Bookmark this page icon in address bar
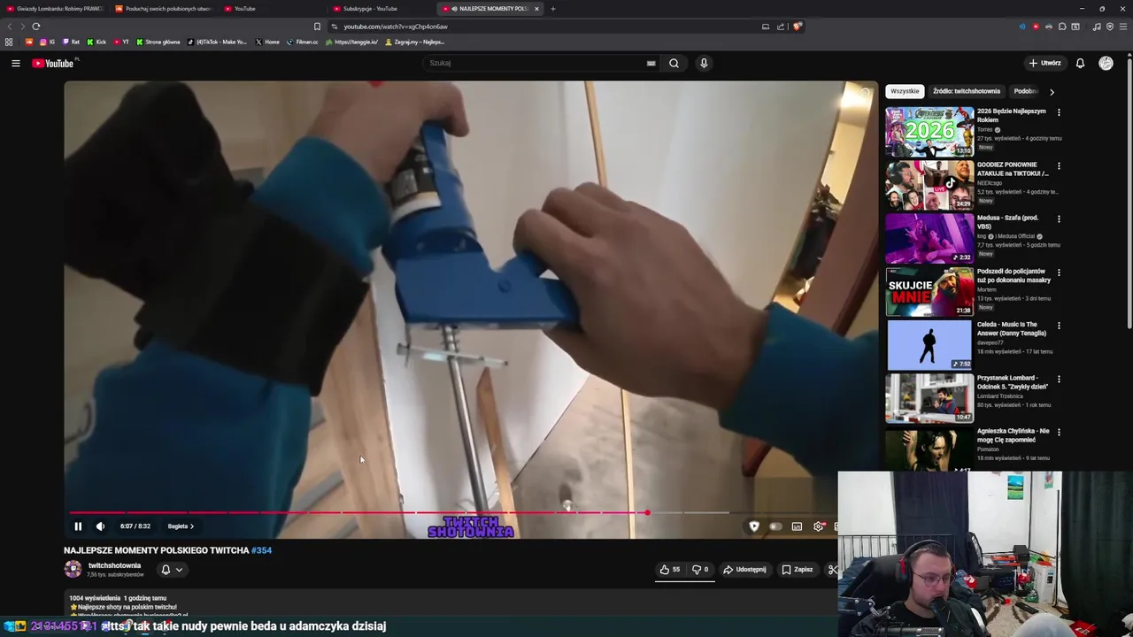 (317, 27)
